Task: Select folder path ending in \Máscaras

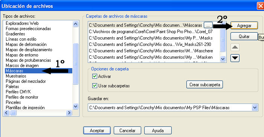Action: 145,25
